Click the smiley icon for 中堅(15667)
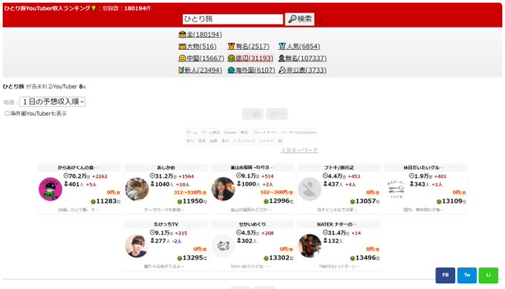Viewport: 505px width, 289px height. point(182,58)
